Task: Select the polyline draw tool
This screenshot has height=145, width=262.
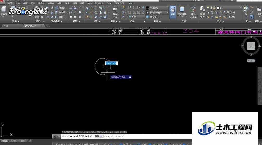Action: coord(71,8)
